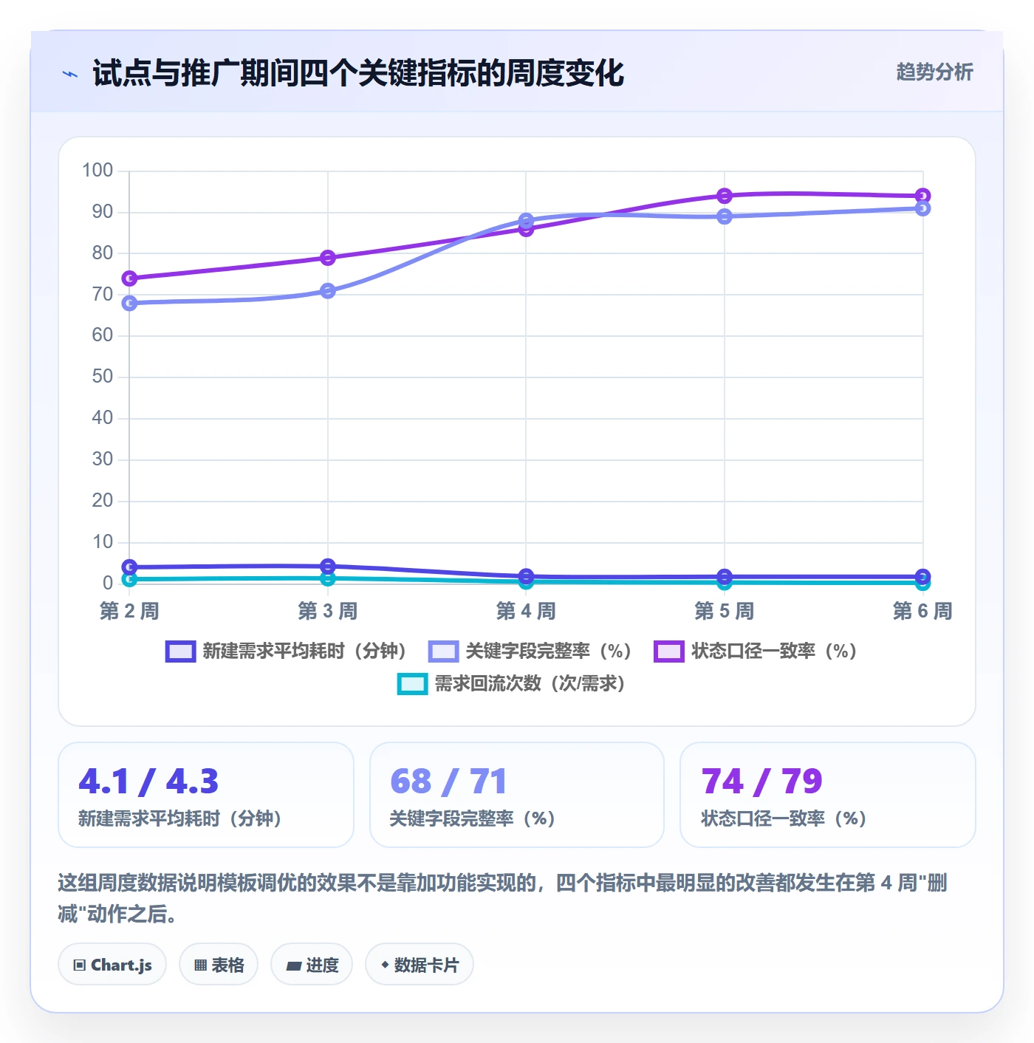Click the light blue data point at 第 5 周 (89)
This screenshot has height=1043, width=1034.
tap(725, 216)
